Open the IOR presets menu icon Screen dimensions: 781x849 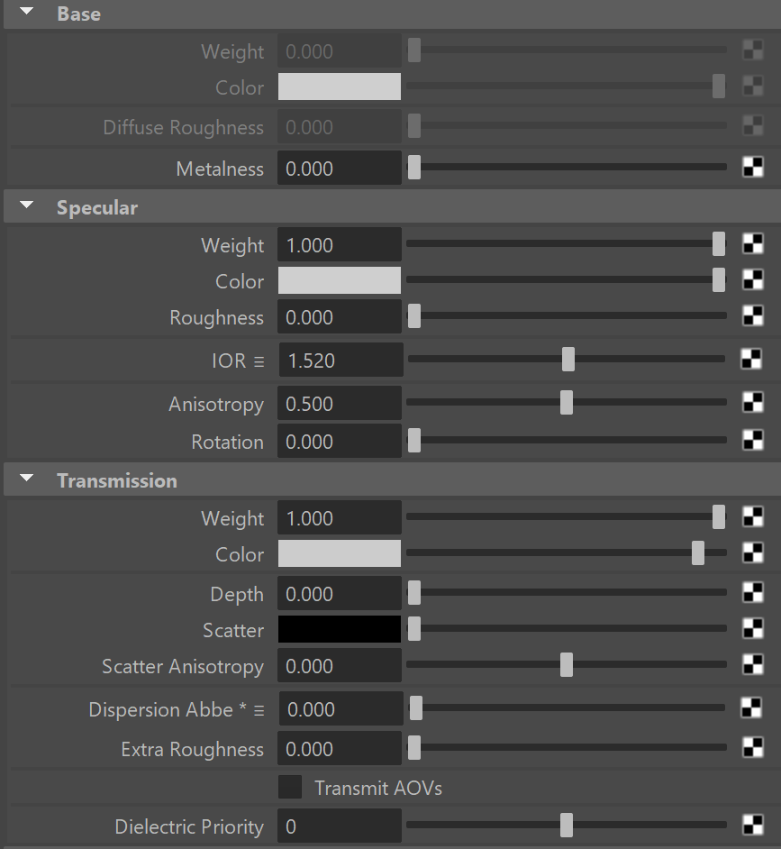pyautogui.click(x=259, y=361)
